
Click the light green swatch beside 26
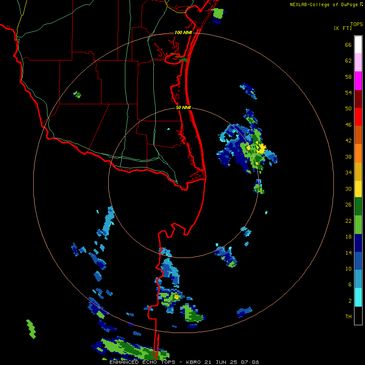point(358,225)
